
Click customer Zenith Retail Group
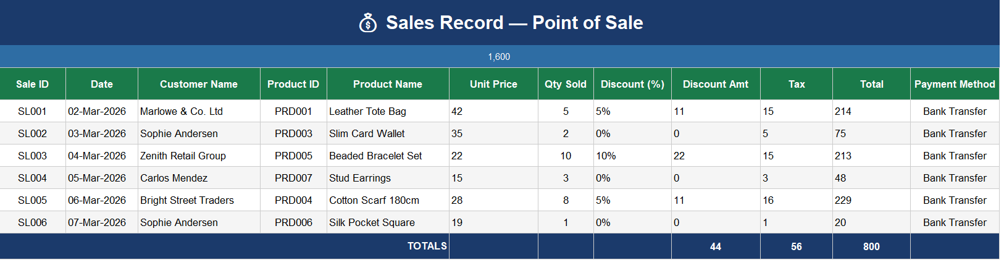click(x=199, y=156)
